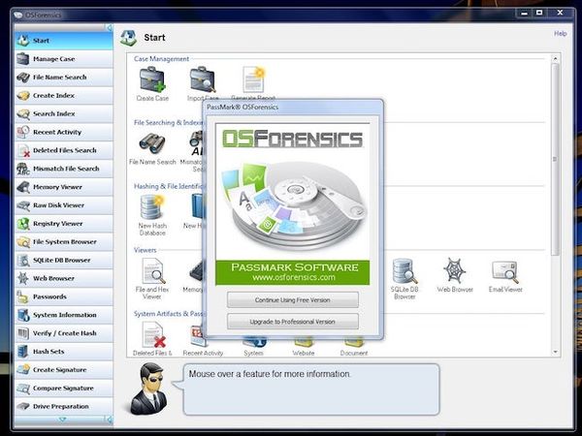This screenshot has width=582, height=436.
Task: Open Drive Preparation from sidebar
Action: click(64, 406)
